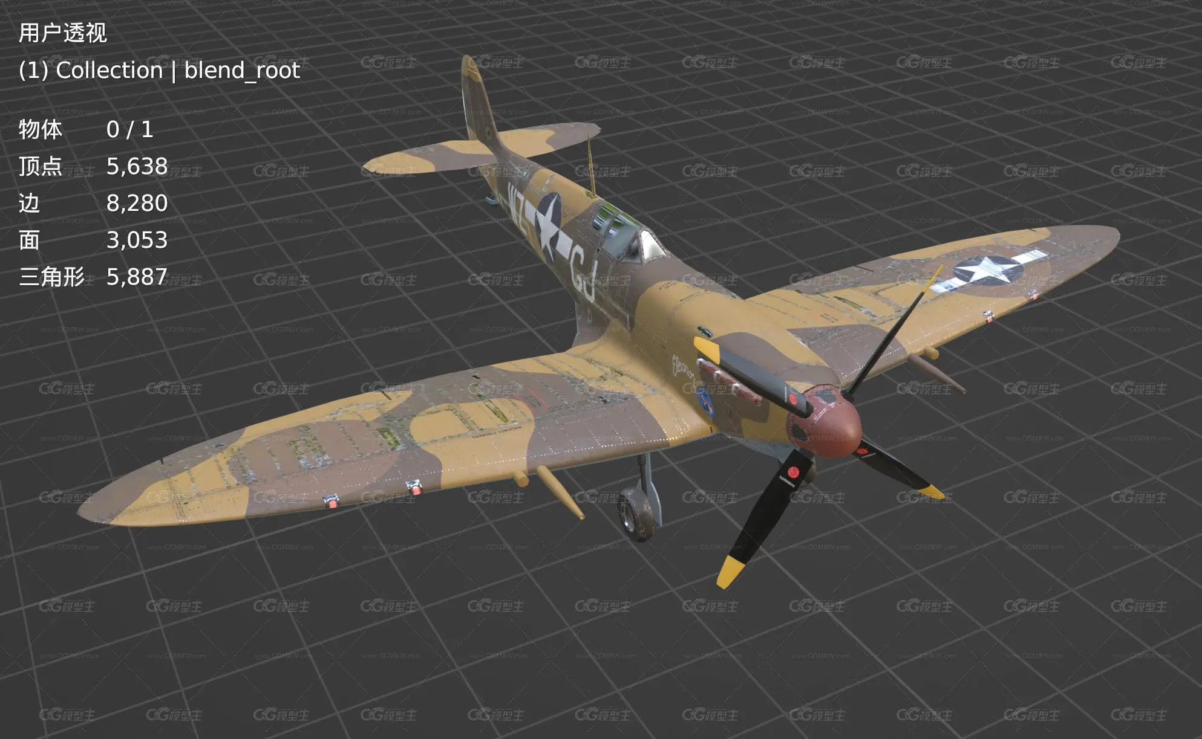The height and width of the screenshot is (739, 1202).
Task: Click the vertex count '5,638'
Action: [137, 166]
